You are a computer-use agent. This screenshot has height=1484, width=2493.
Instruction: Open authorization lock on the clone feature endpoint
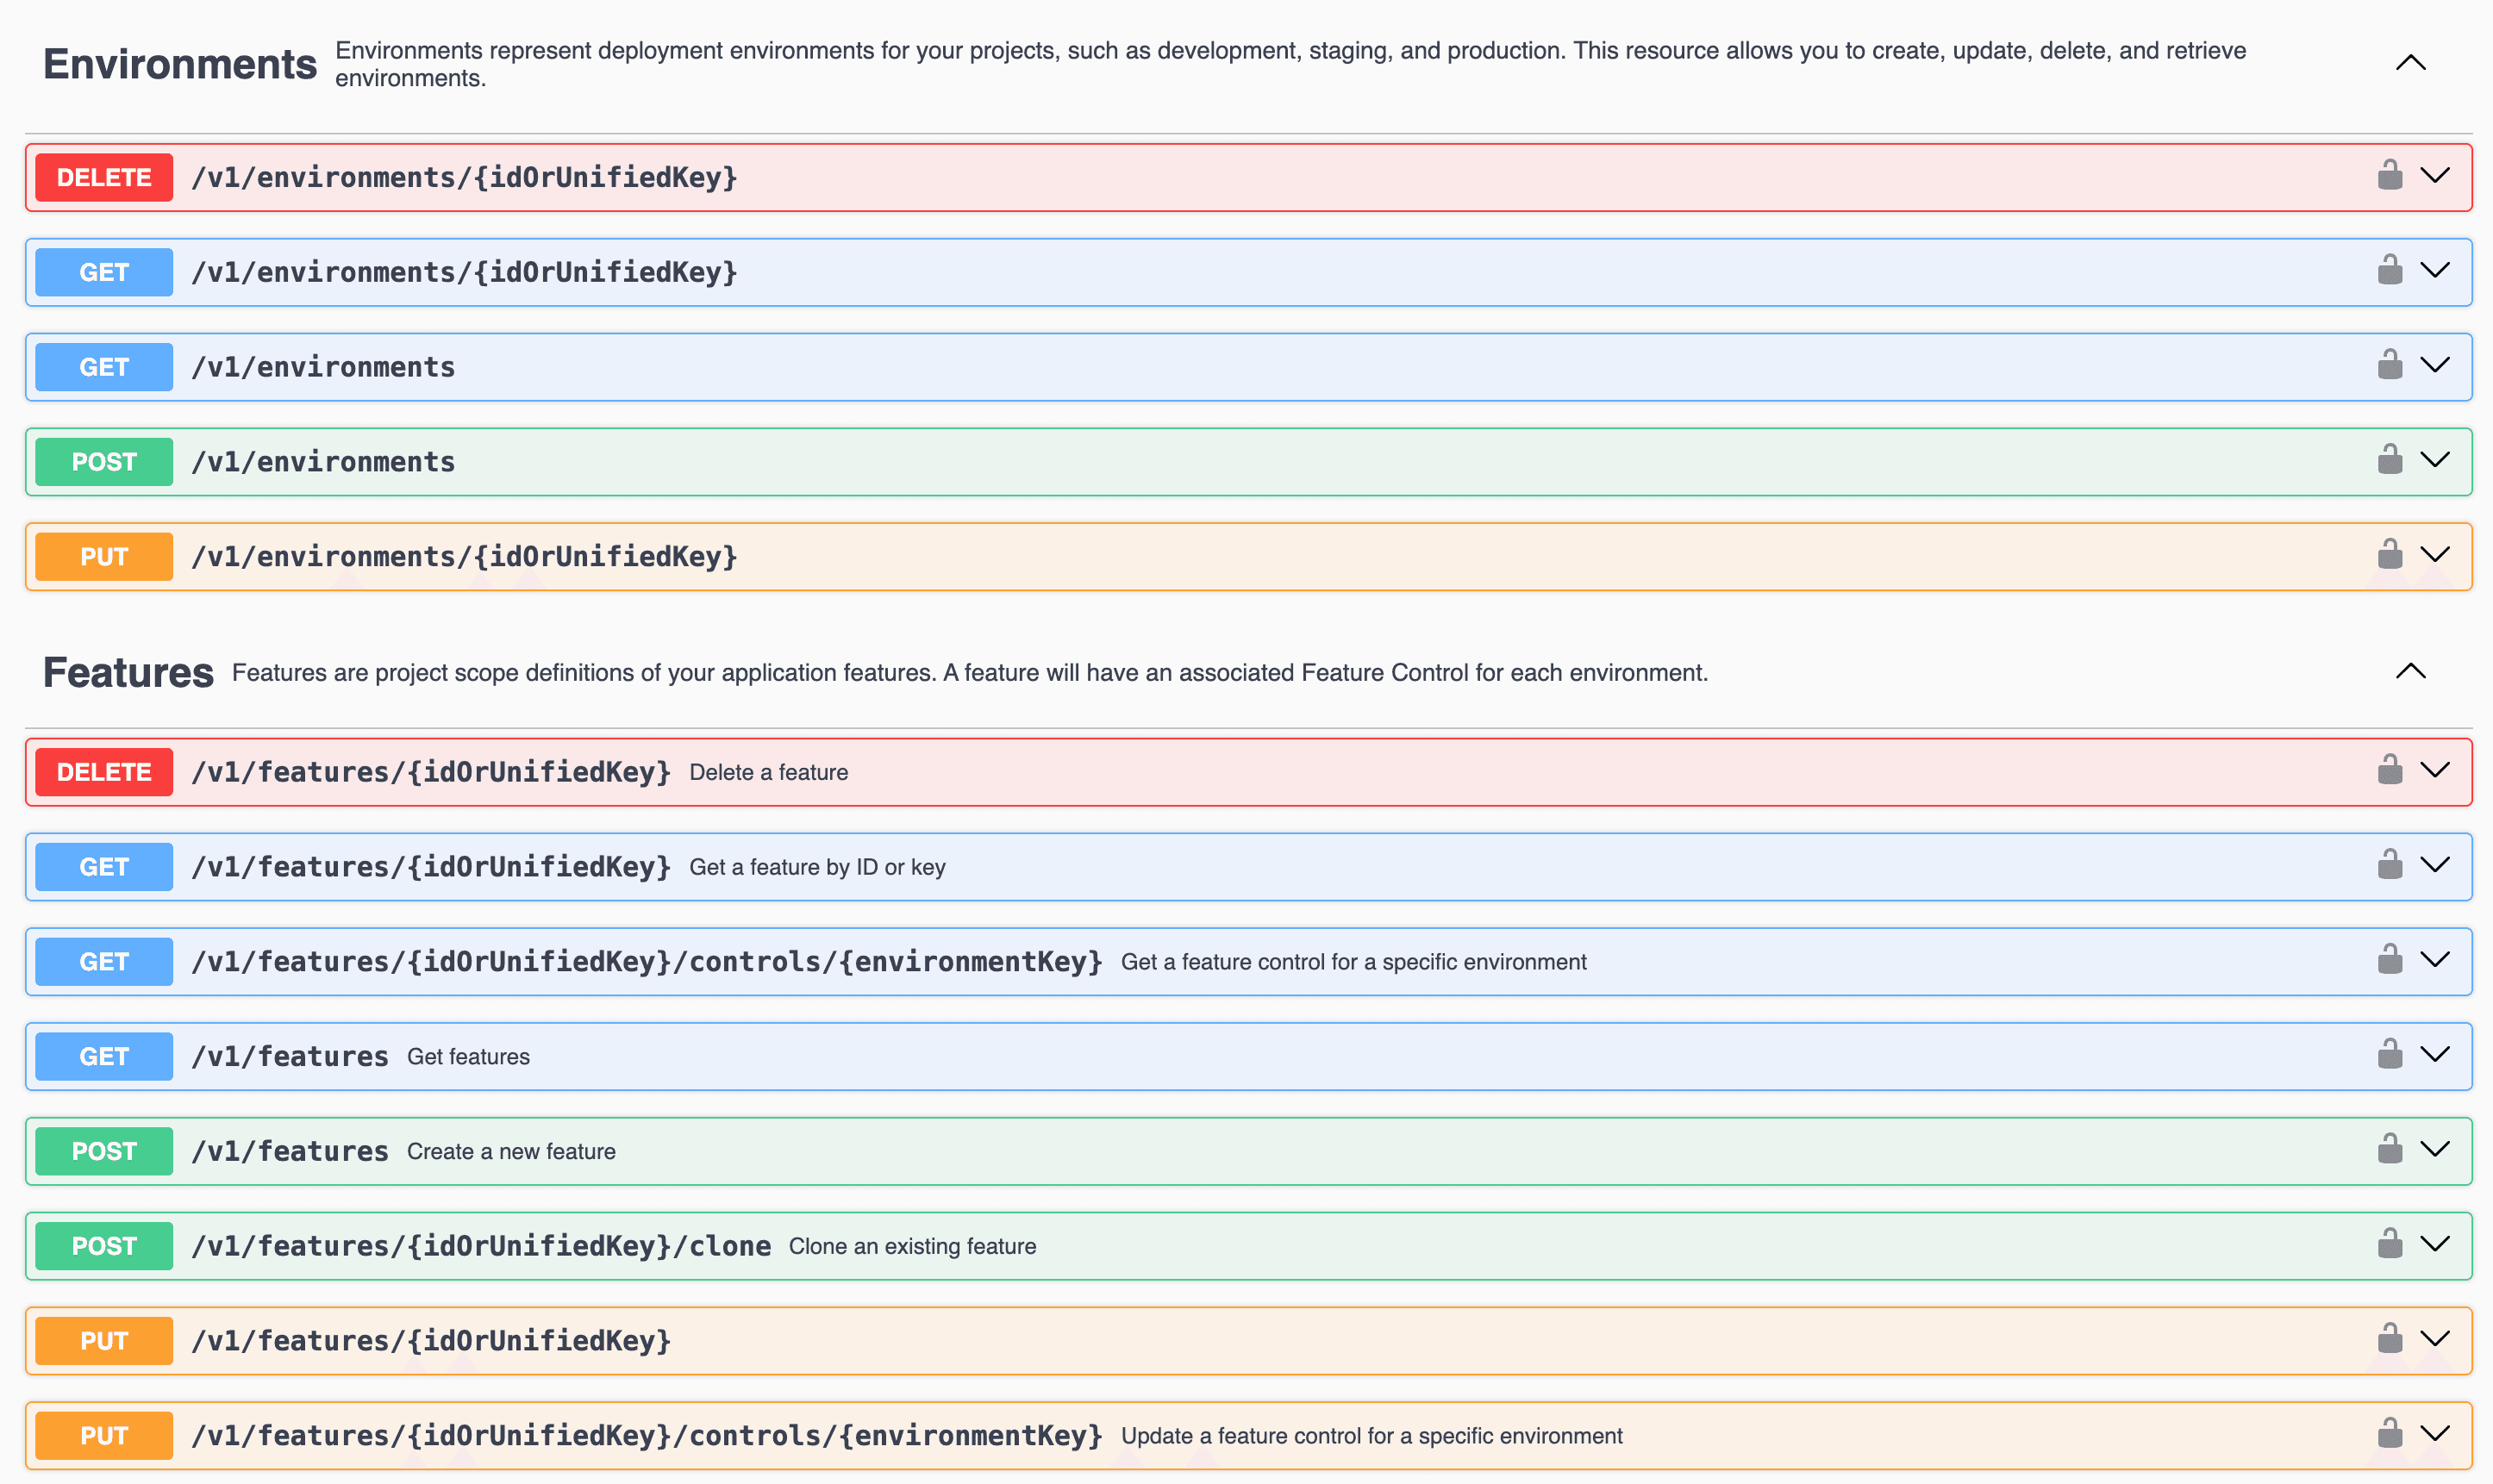click(2390, 1245)
